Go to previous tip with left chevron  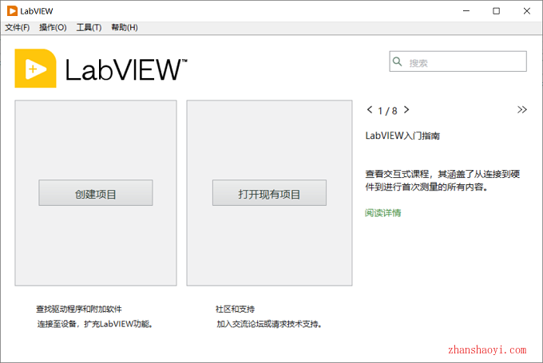370,109
